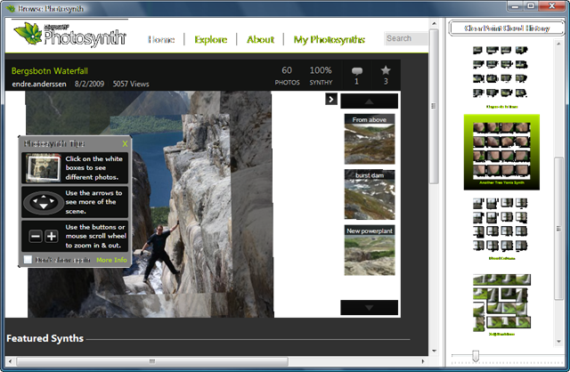Adjust the thumbnail size slider in the history panel
Viewport: 570px width, 372px height.
[x=476, y=356]
